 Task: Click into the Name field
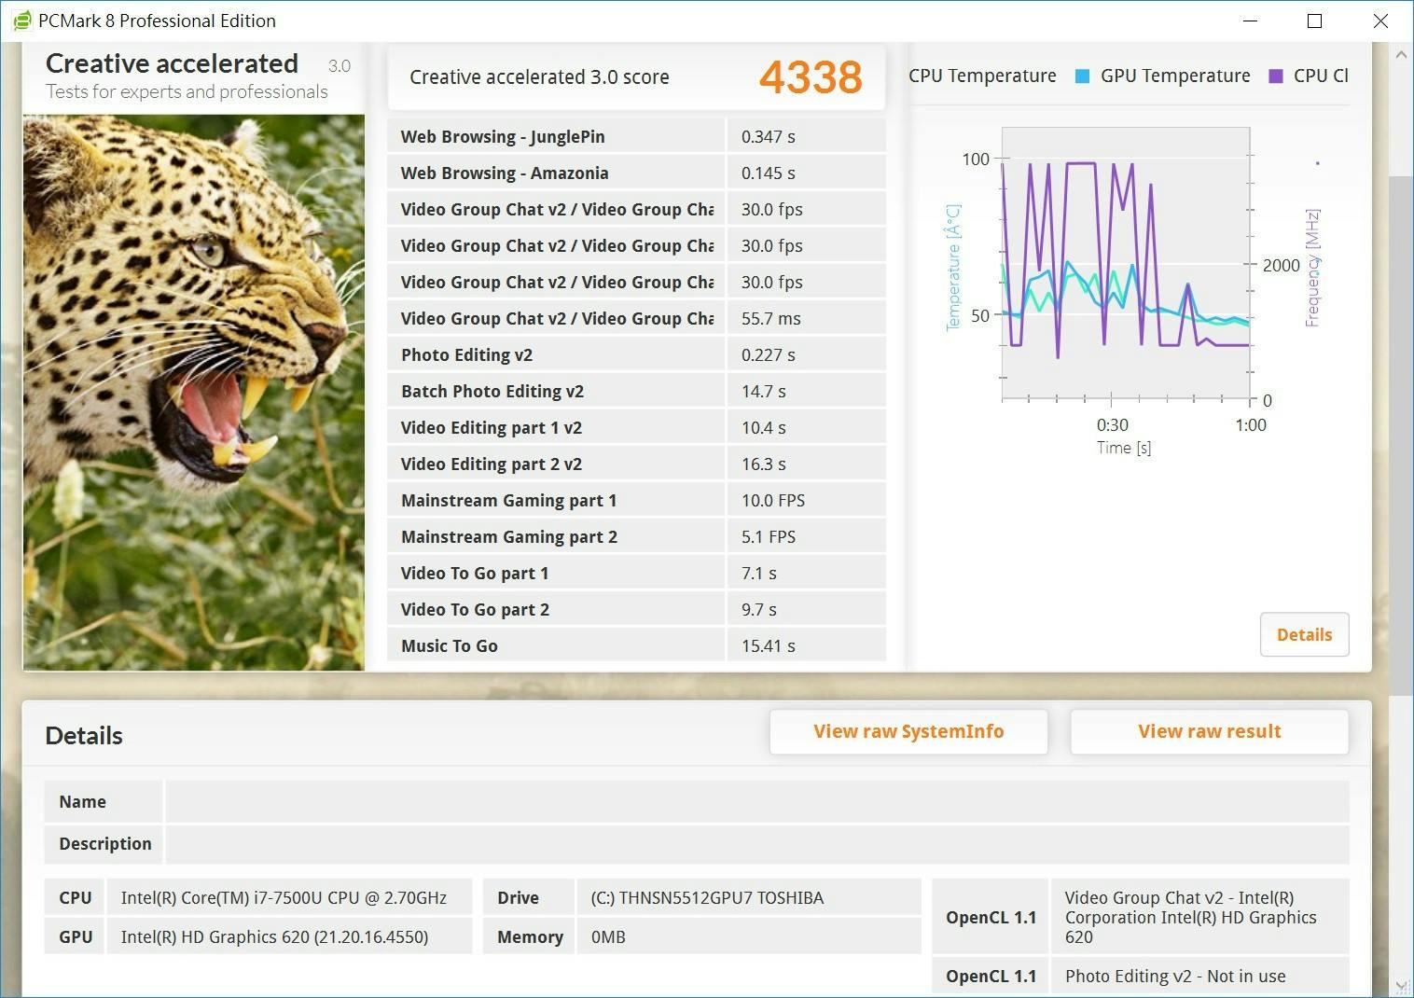756,802
